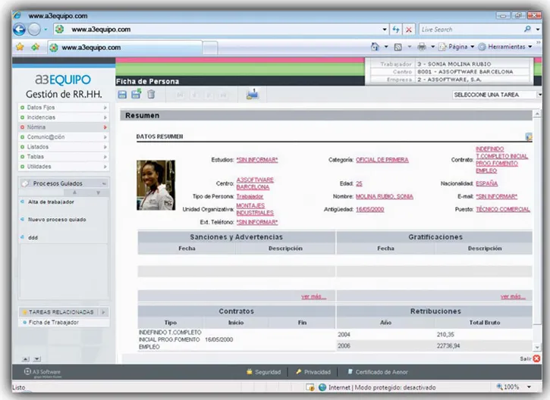Open the zoom level 100% dropdown
Screen dimensions: 550x400
(x=529, y=386)
